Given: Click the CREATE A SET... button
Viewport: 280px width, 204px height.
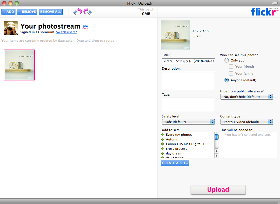Looking at the screenshot, I should click(175, 163).
